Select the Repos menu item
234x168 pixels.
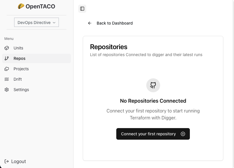[x=19, y=58]
